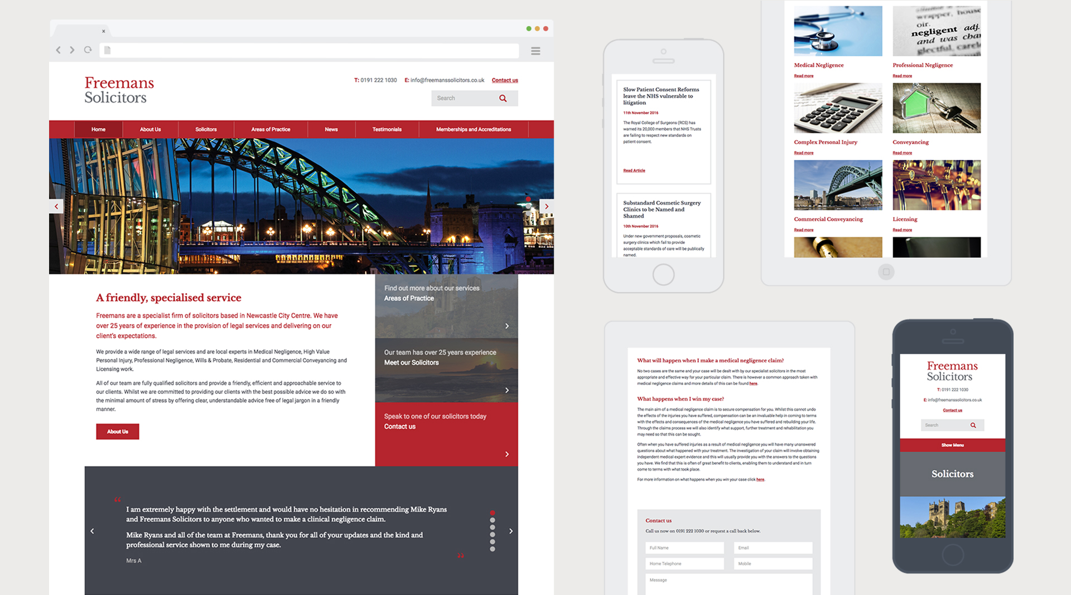Click the Durham cathedral image on the dark phone

coord(952,517)
